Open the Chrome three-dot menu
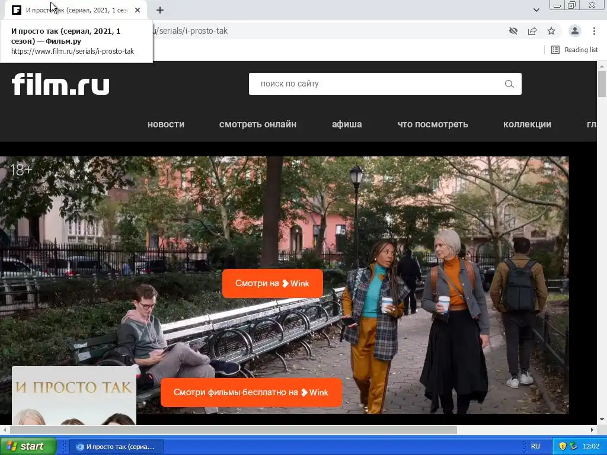The width and height of the screenshot is (607, 455). tap(594, 31)
